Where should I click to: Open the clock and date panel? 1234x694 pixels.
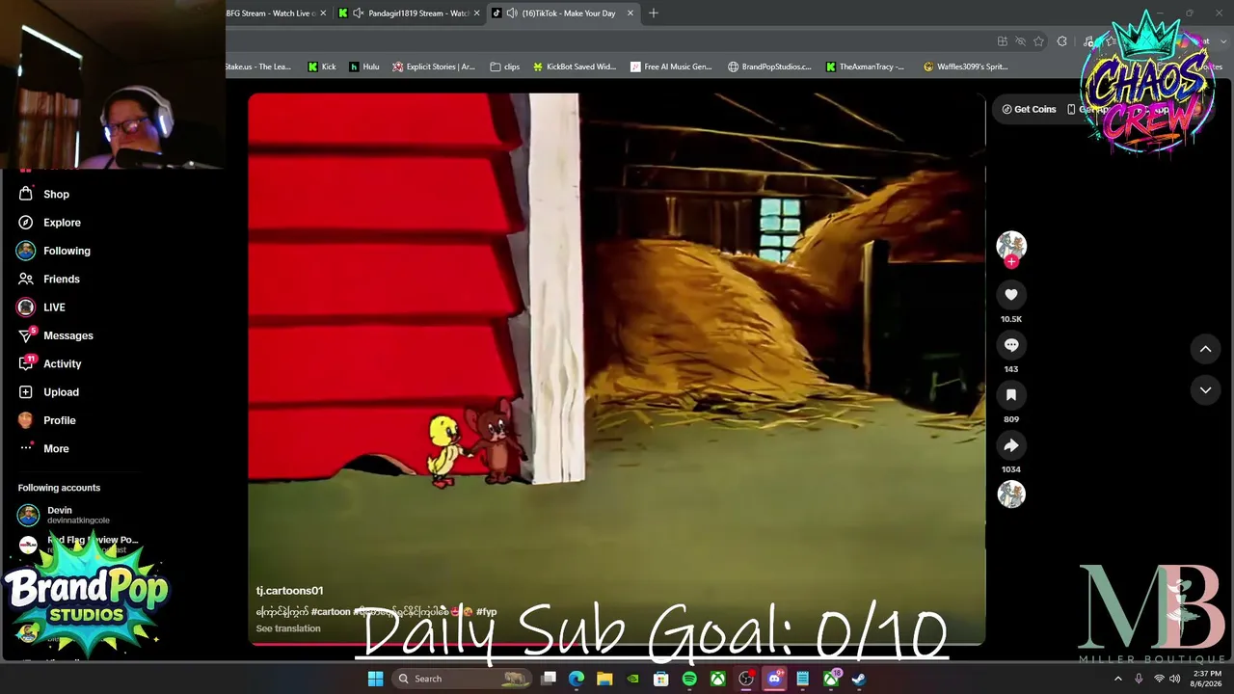[1207, 679]
